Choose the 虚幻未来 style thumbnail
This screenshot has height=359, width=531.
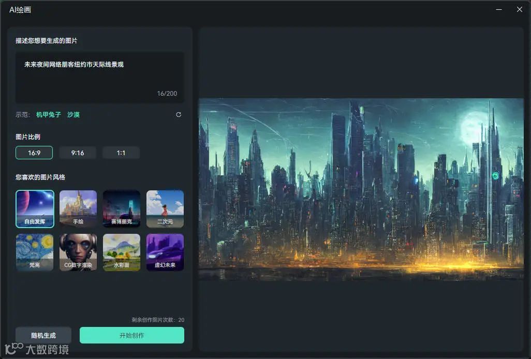165,252
